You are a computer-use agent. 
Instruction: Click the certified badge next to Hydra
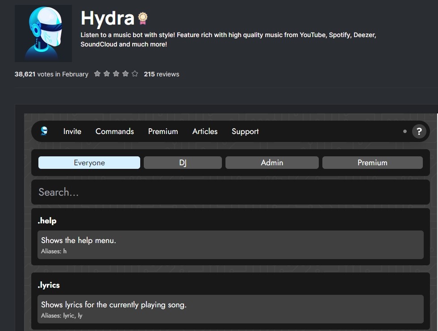[x=143, y=18]
